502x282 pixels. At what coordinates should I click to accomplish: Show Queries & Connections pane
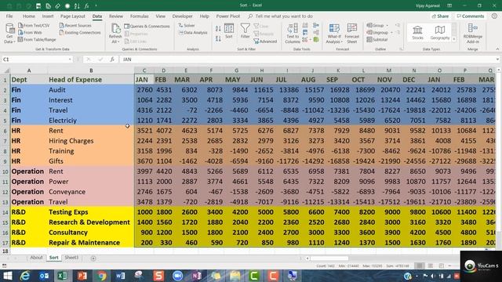coord(147,26)
